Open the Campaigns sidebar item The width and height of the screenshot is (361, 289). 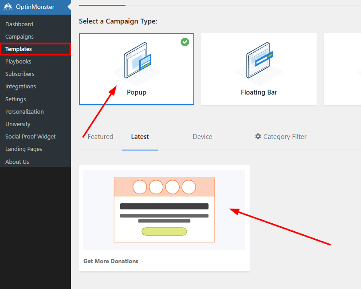tap(20, 37)
